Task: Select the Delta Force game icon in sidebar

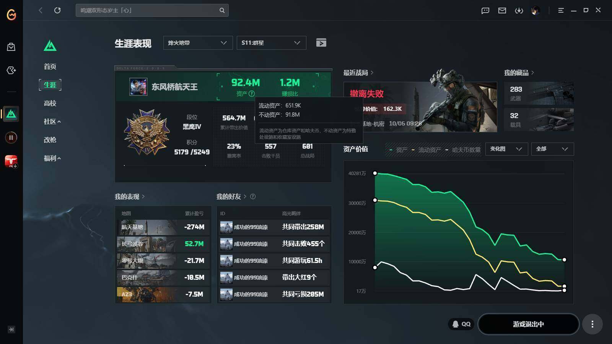Action: click(x=11, y=114)
